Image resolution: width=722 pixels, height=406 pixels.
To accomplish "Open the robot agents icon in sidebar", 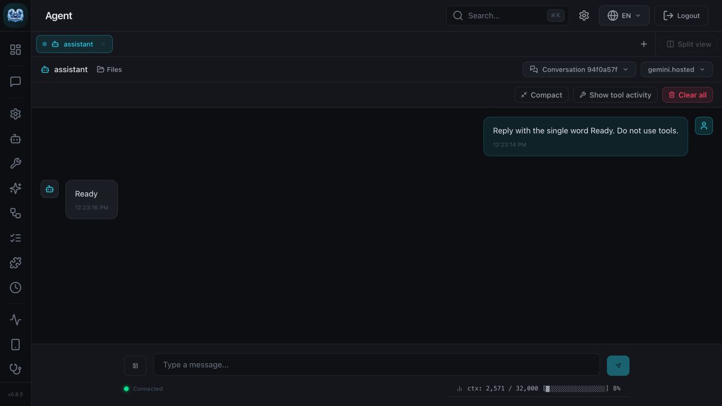I will (x=15, y=139).
